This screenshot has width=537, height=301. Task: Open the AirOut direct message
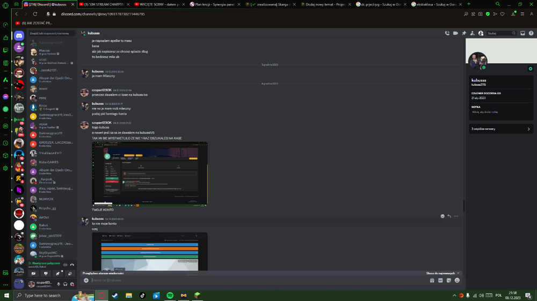coord(52,217)
